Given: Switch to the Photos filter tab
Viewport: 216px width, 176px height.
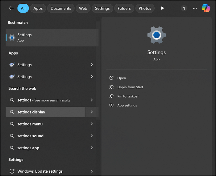Looking at the screenshot, I should tap(145, 8).
